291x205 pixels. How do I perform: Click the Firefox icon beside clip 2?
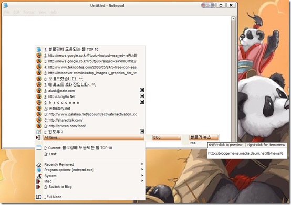click(x=39, y=55)
